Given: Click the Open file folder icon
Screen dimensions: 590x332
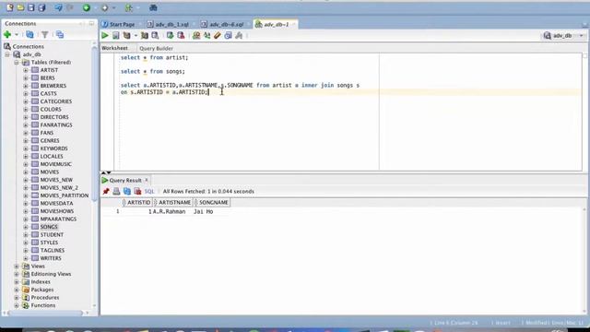Looking at the screenshot, I should [x=20, y=7].
